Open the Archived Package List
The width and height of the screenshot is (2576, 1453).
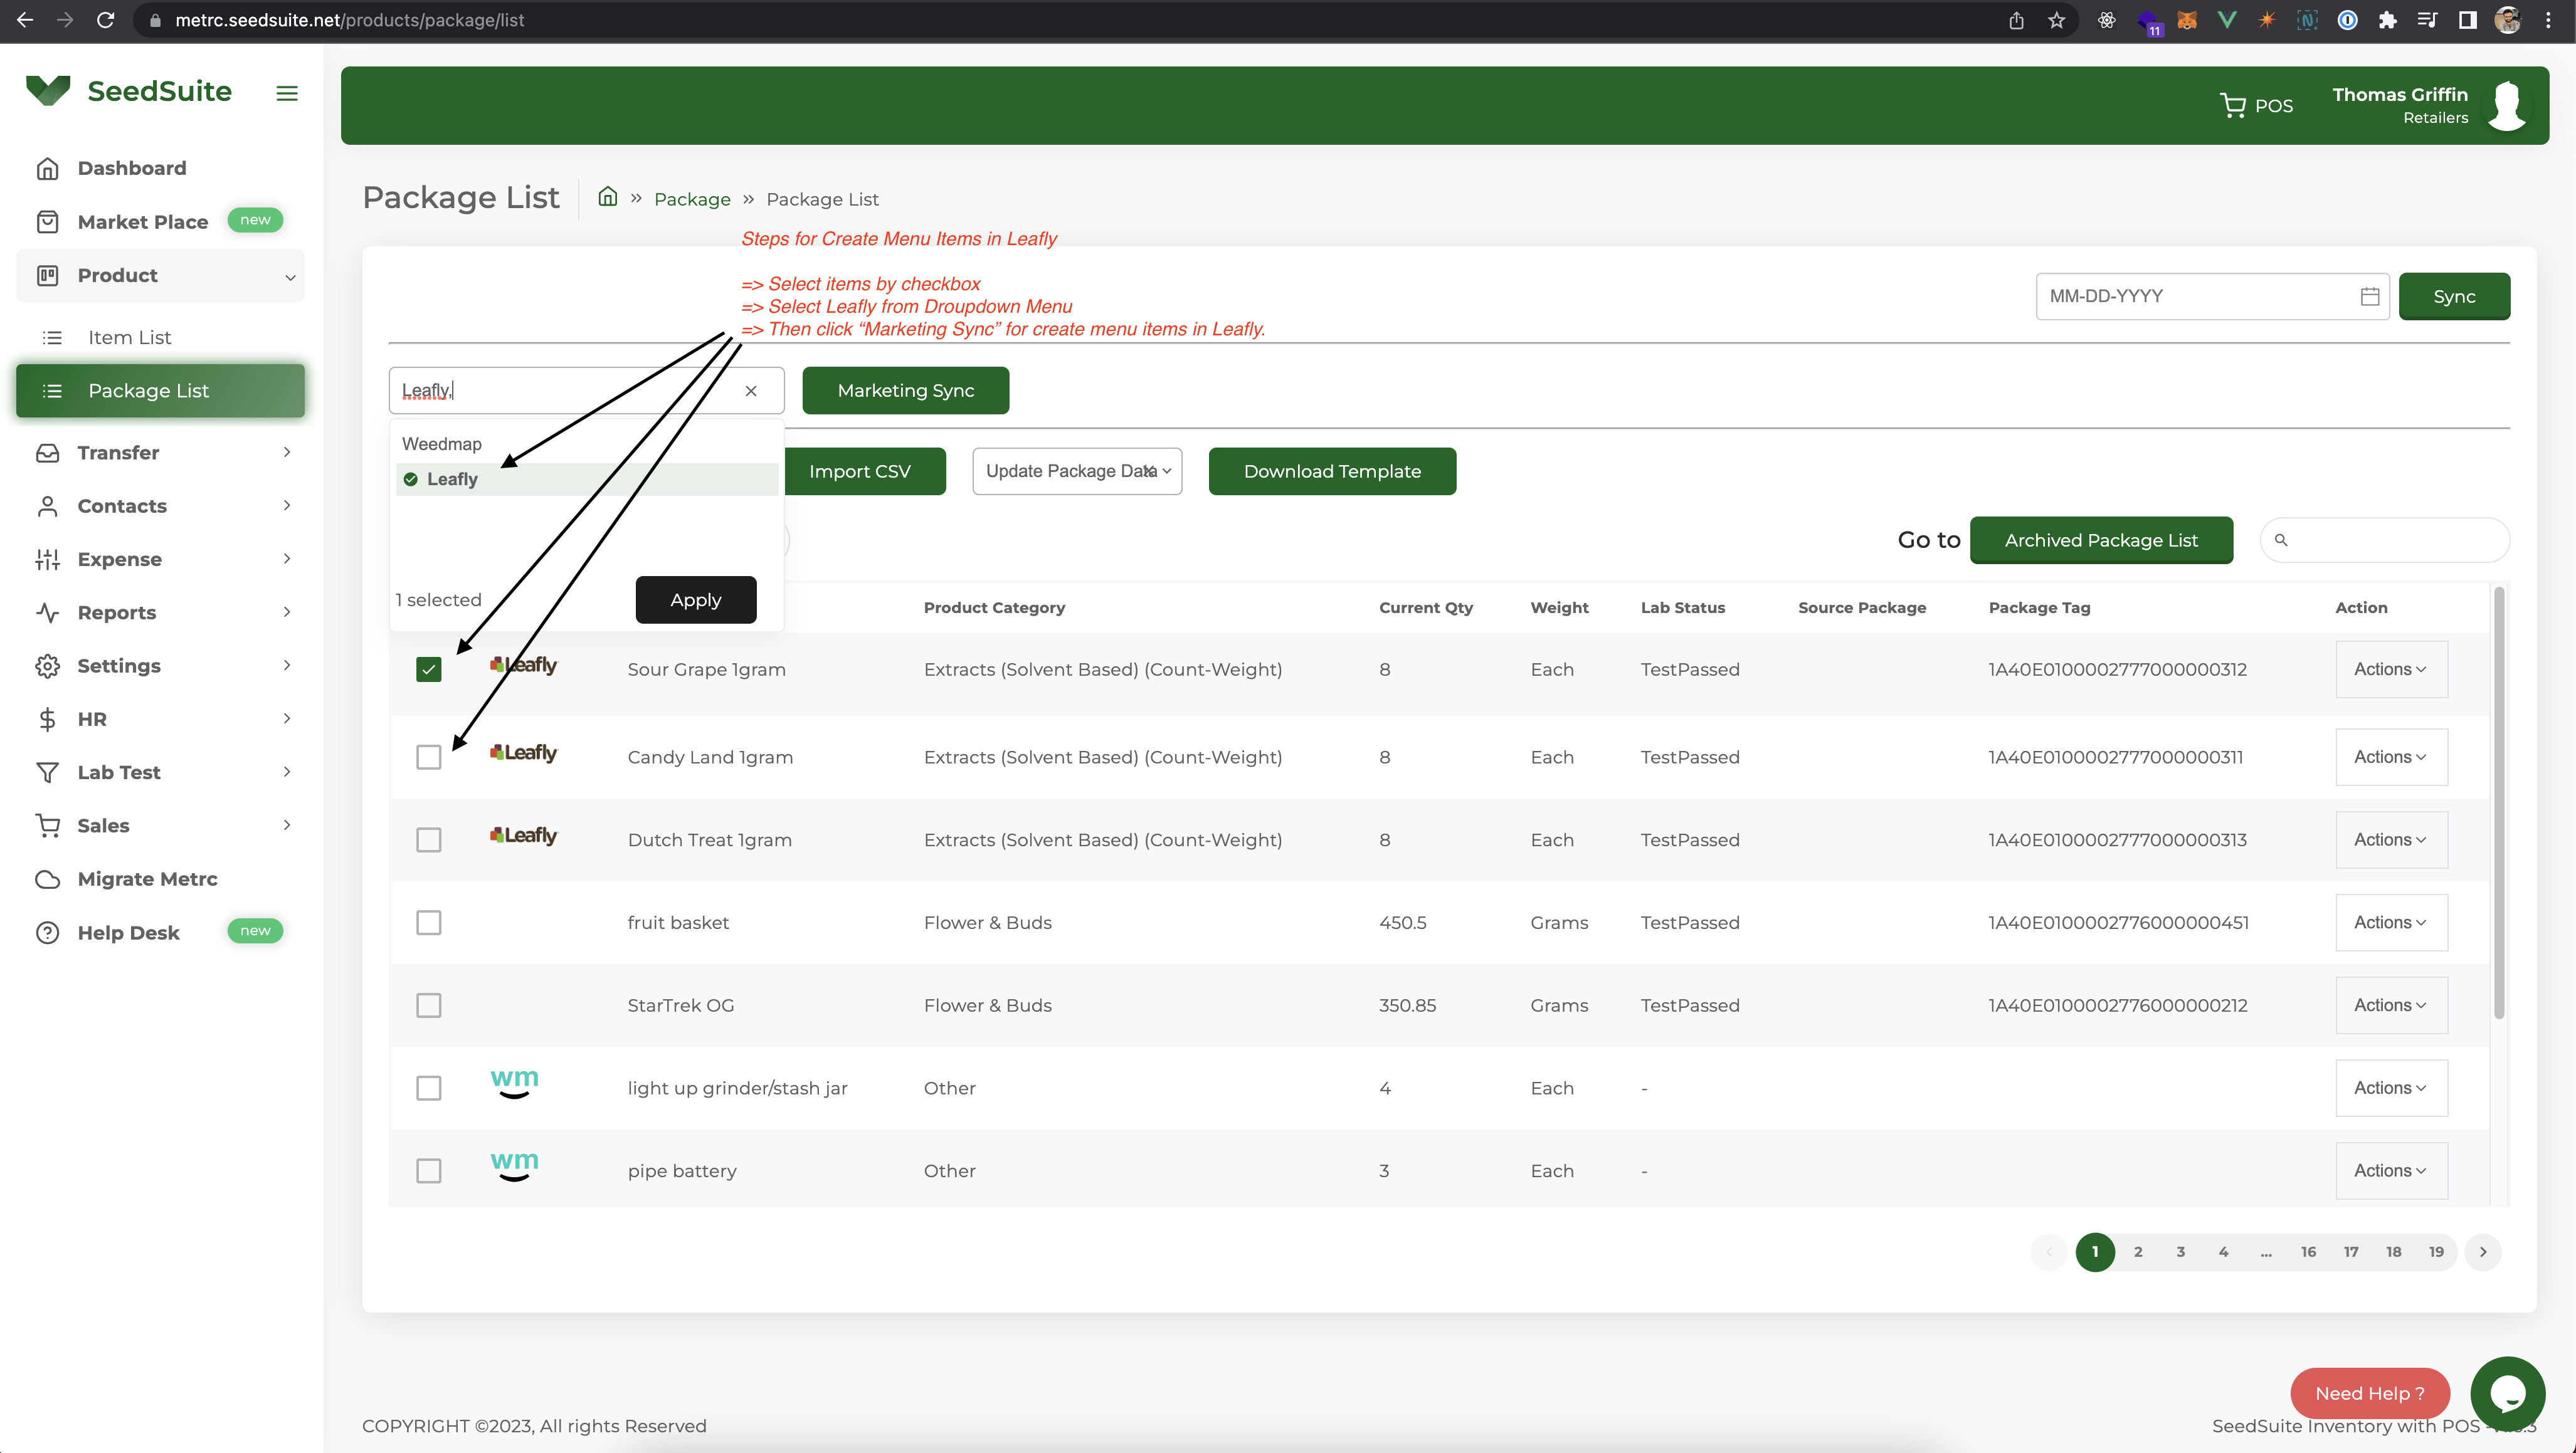(x=2101, y=540)
